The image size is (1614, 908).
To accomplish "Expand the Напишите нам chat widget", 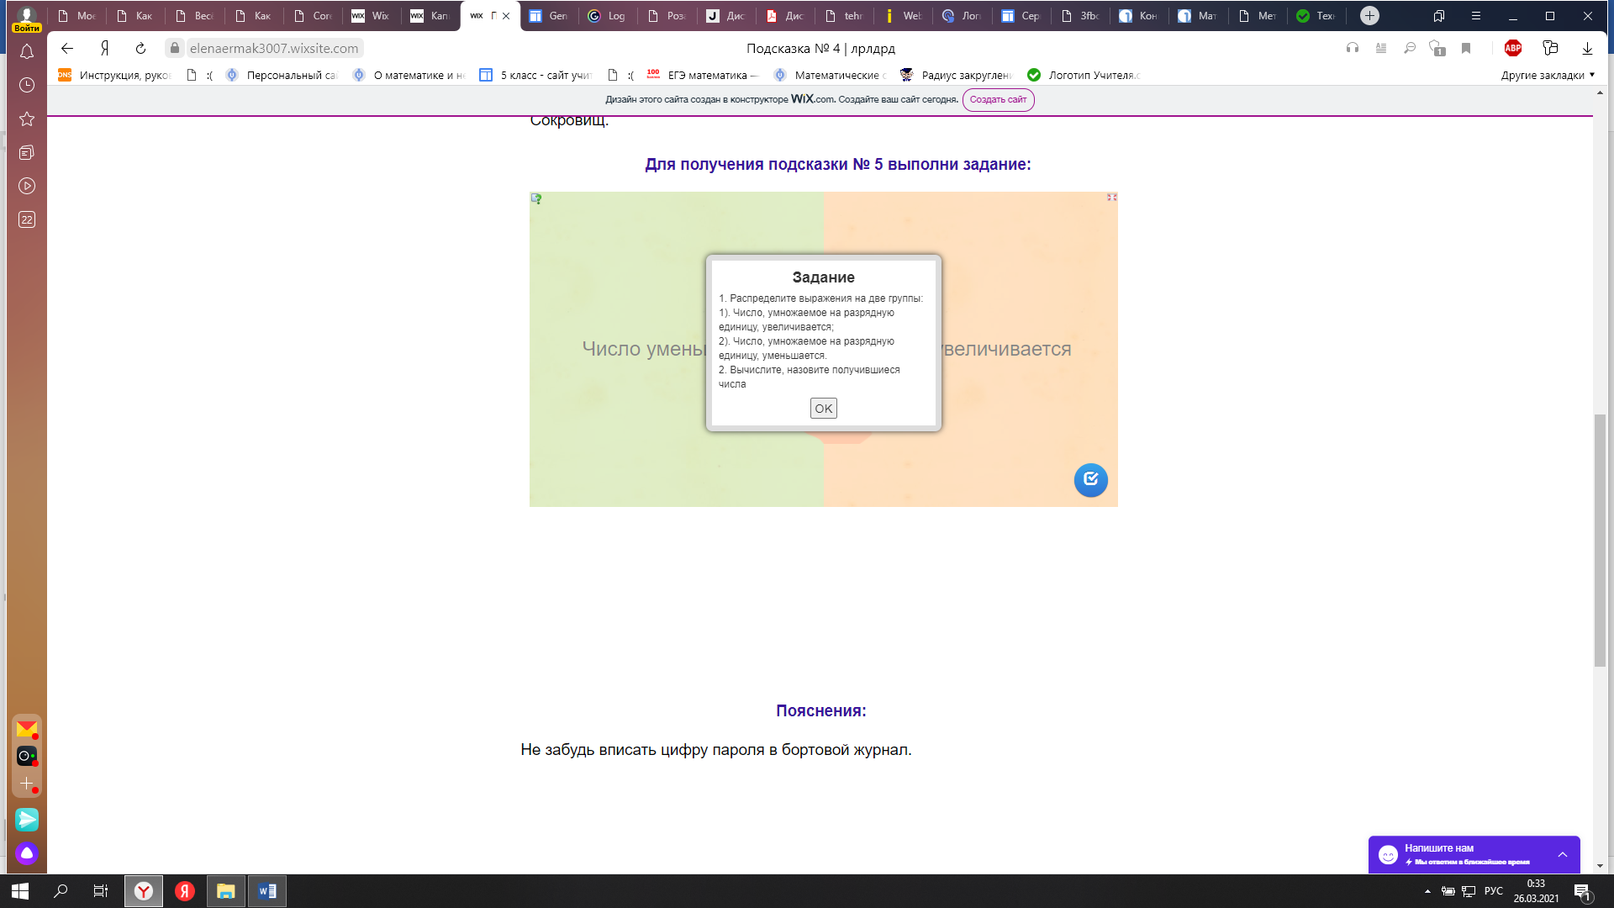I will (x=1562, y=854).
